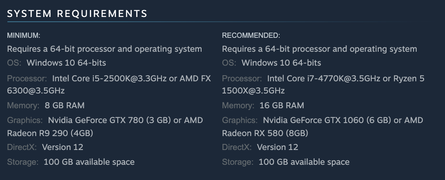Click the Radeon R9 290 (4GB) line

tap(50, 133)
